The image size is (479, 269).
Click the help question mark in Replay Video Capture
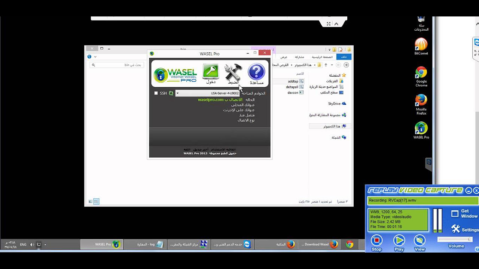[x=477, y=249]
